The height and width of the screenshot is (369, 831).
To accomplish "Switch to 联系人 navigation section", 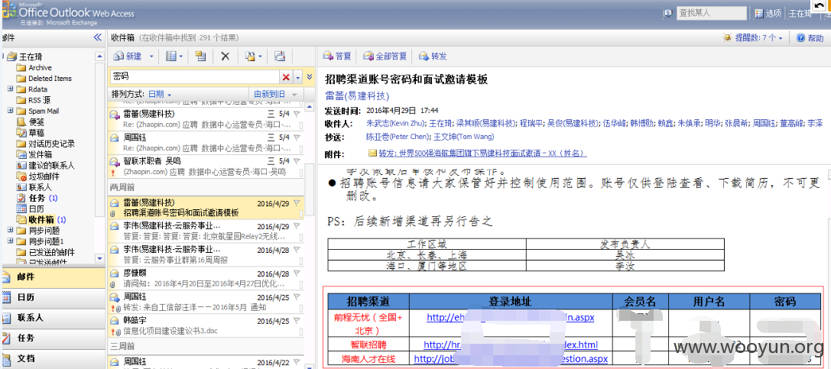I will (53, 318).
